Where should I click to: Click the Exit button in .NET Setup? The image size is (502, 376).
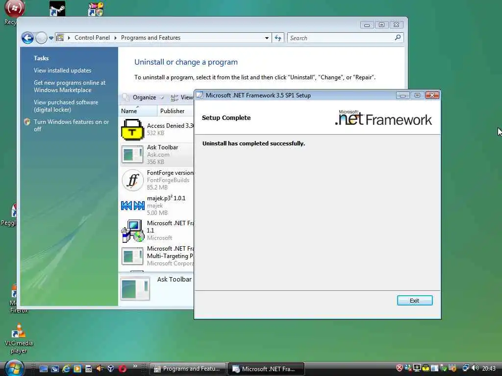[415, 301]
